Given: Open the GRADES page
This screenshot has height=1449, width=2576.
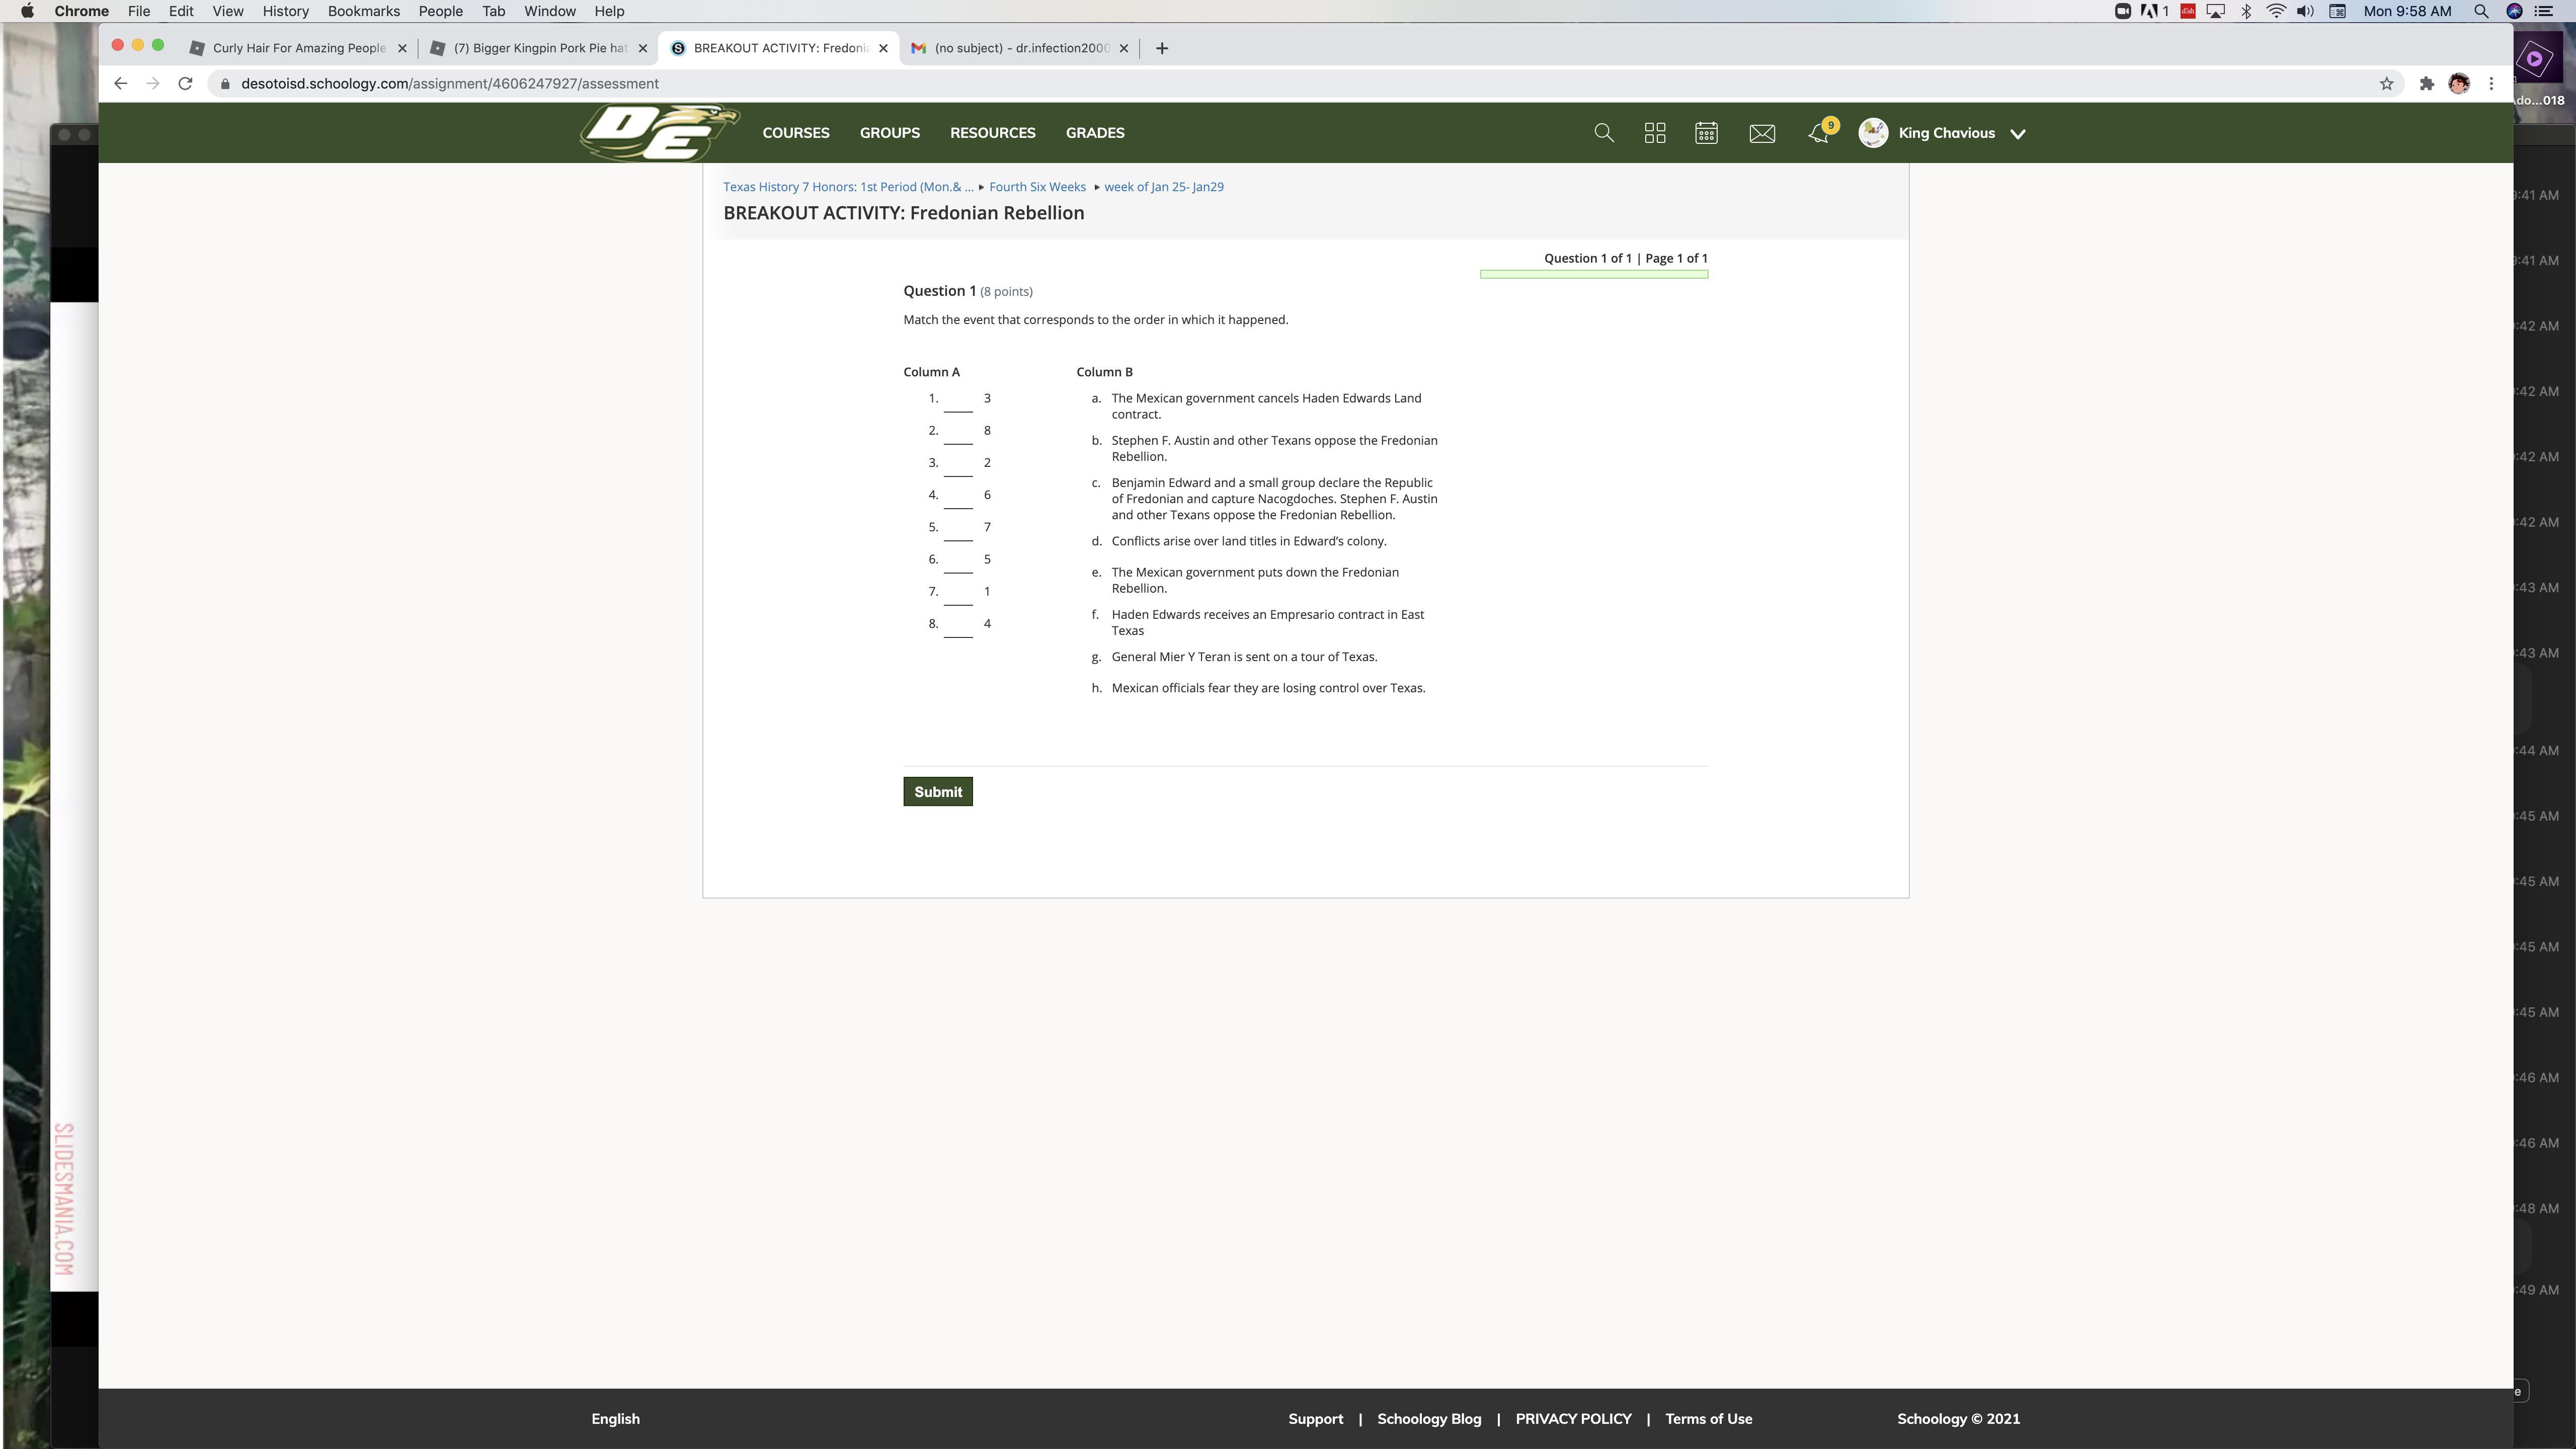Looking at the screenshot, I should pos(1094,133).
